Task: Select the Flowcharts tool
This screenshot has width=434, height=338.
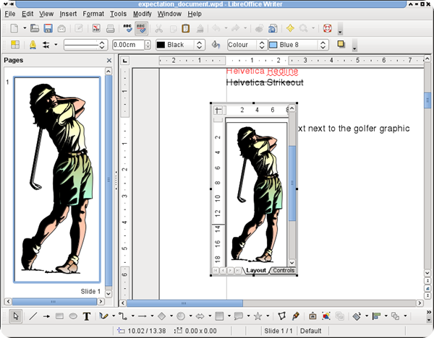Action: (x=219, y=316)
